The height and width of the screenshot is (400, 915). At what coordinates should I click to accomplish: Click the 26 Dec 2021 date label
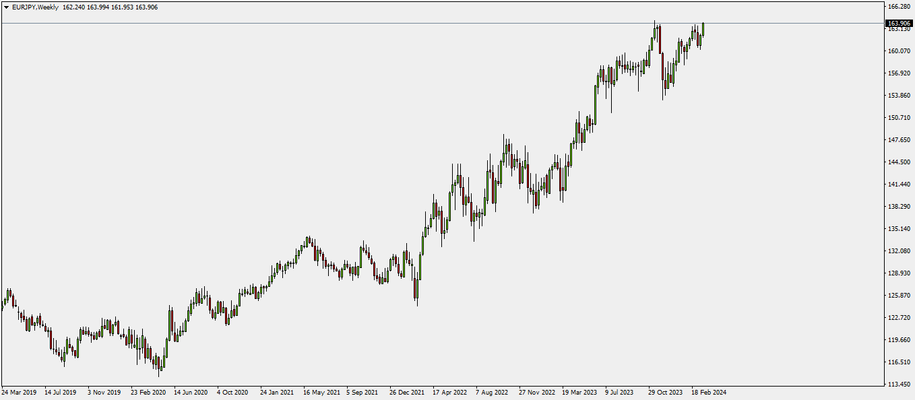point(407,392)
